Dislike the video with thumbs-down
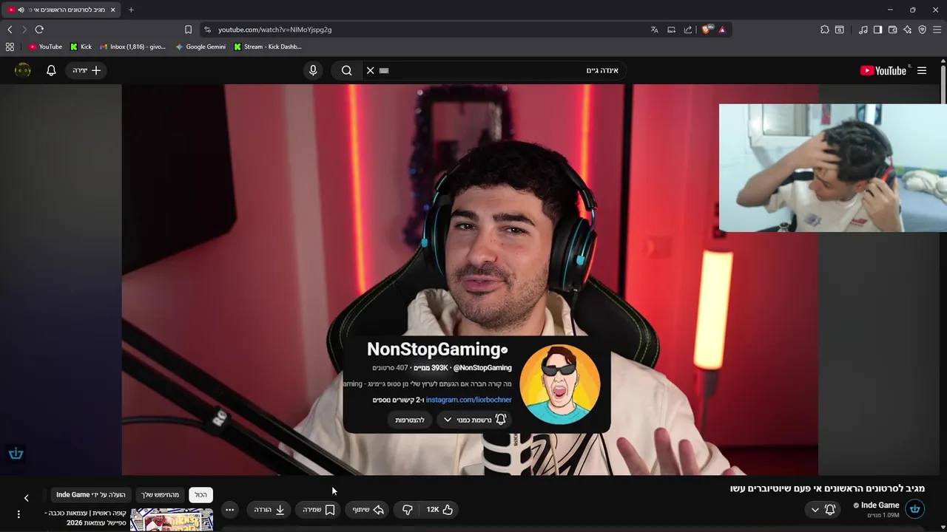 pyautogui.click(x=407, y=510)
